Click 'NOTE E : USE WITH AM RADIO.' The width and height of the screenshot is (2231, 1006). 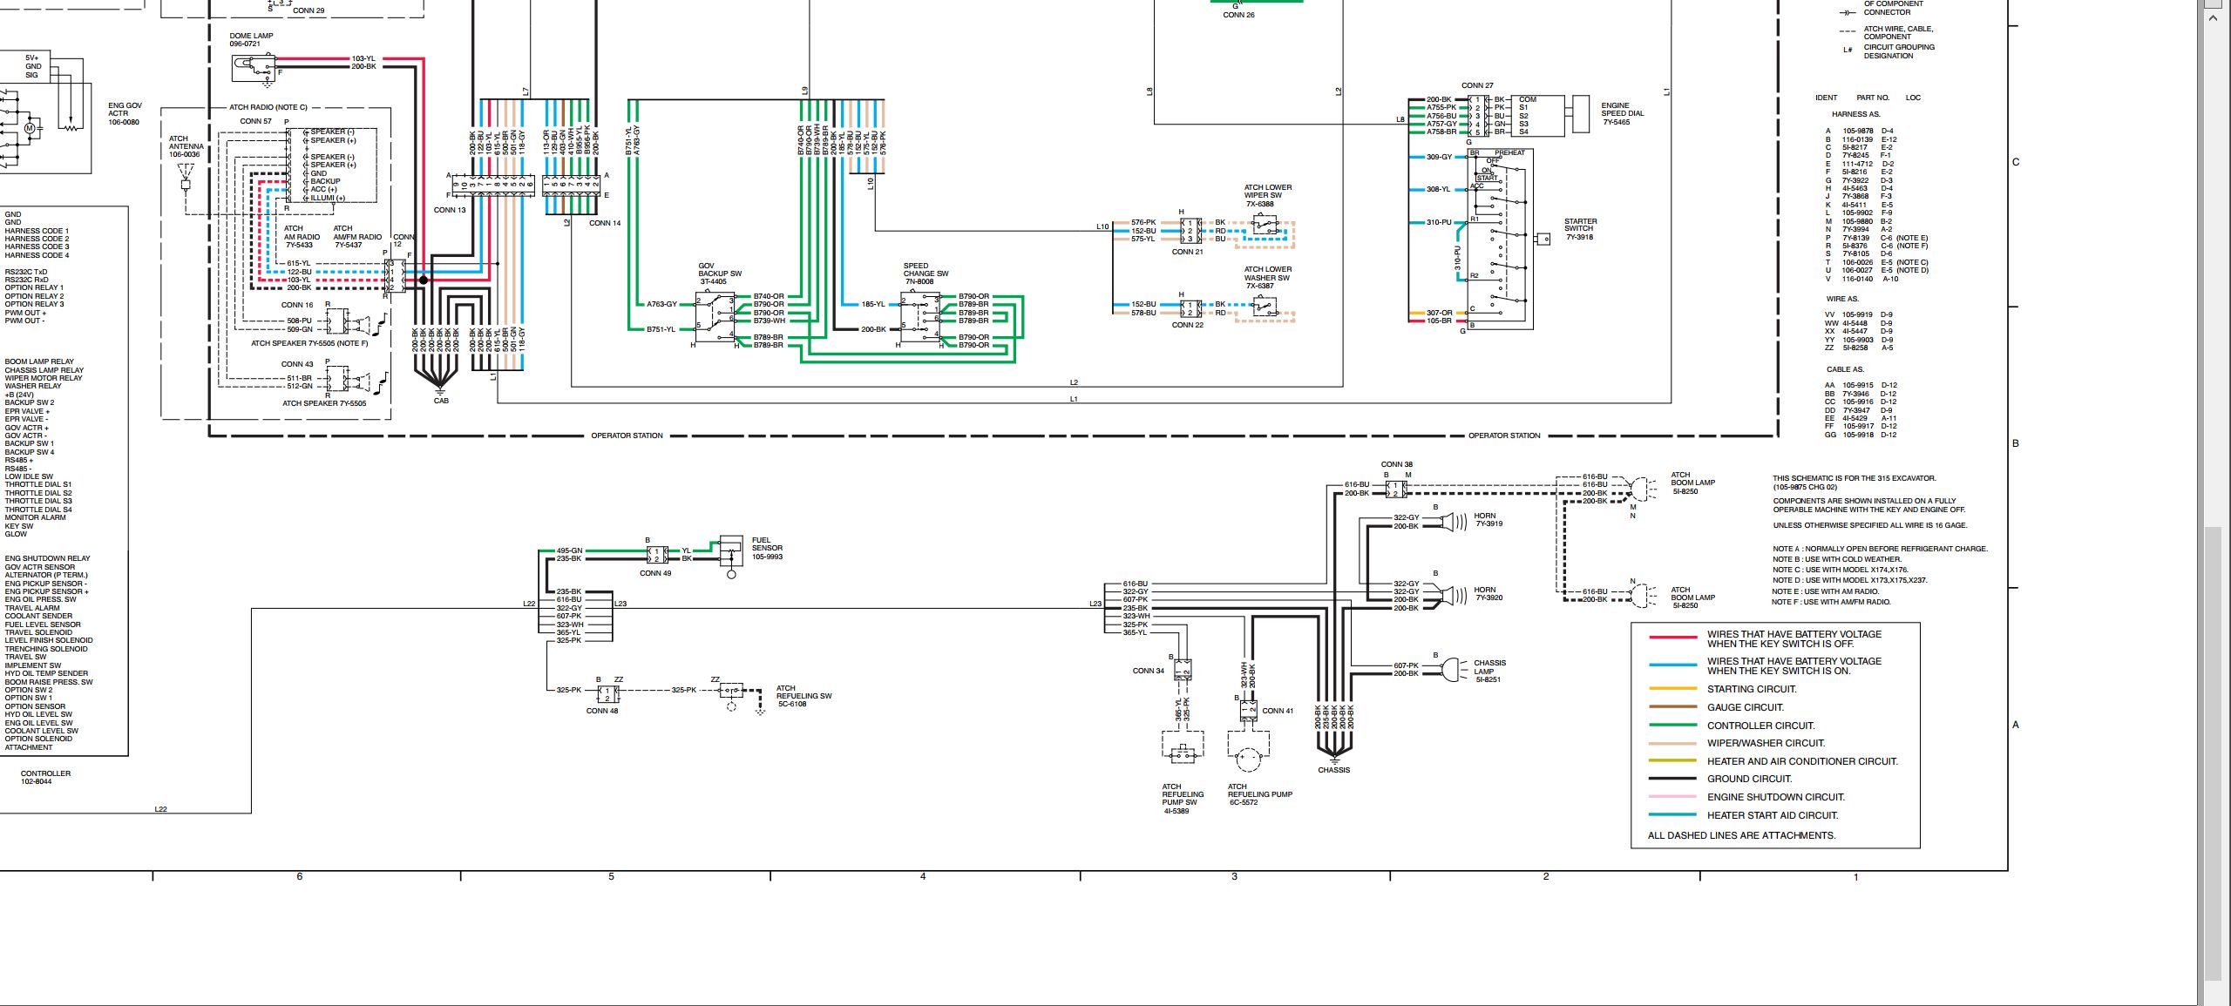1825,591
